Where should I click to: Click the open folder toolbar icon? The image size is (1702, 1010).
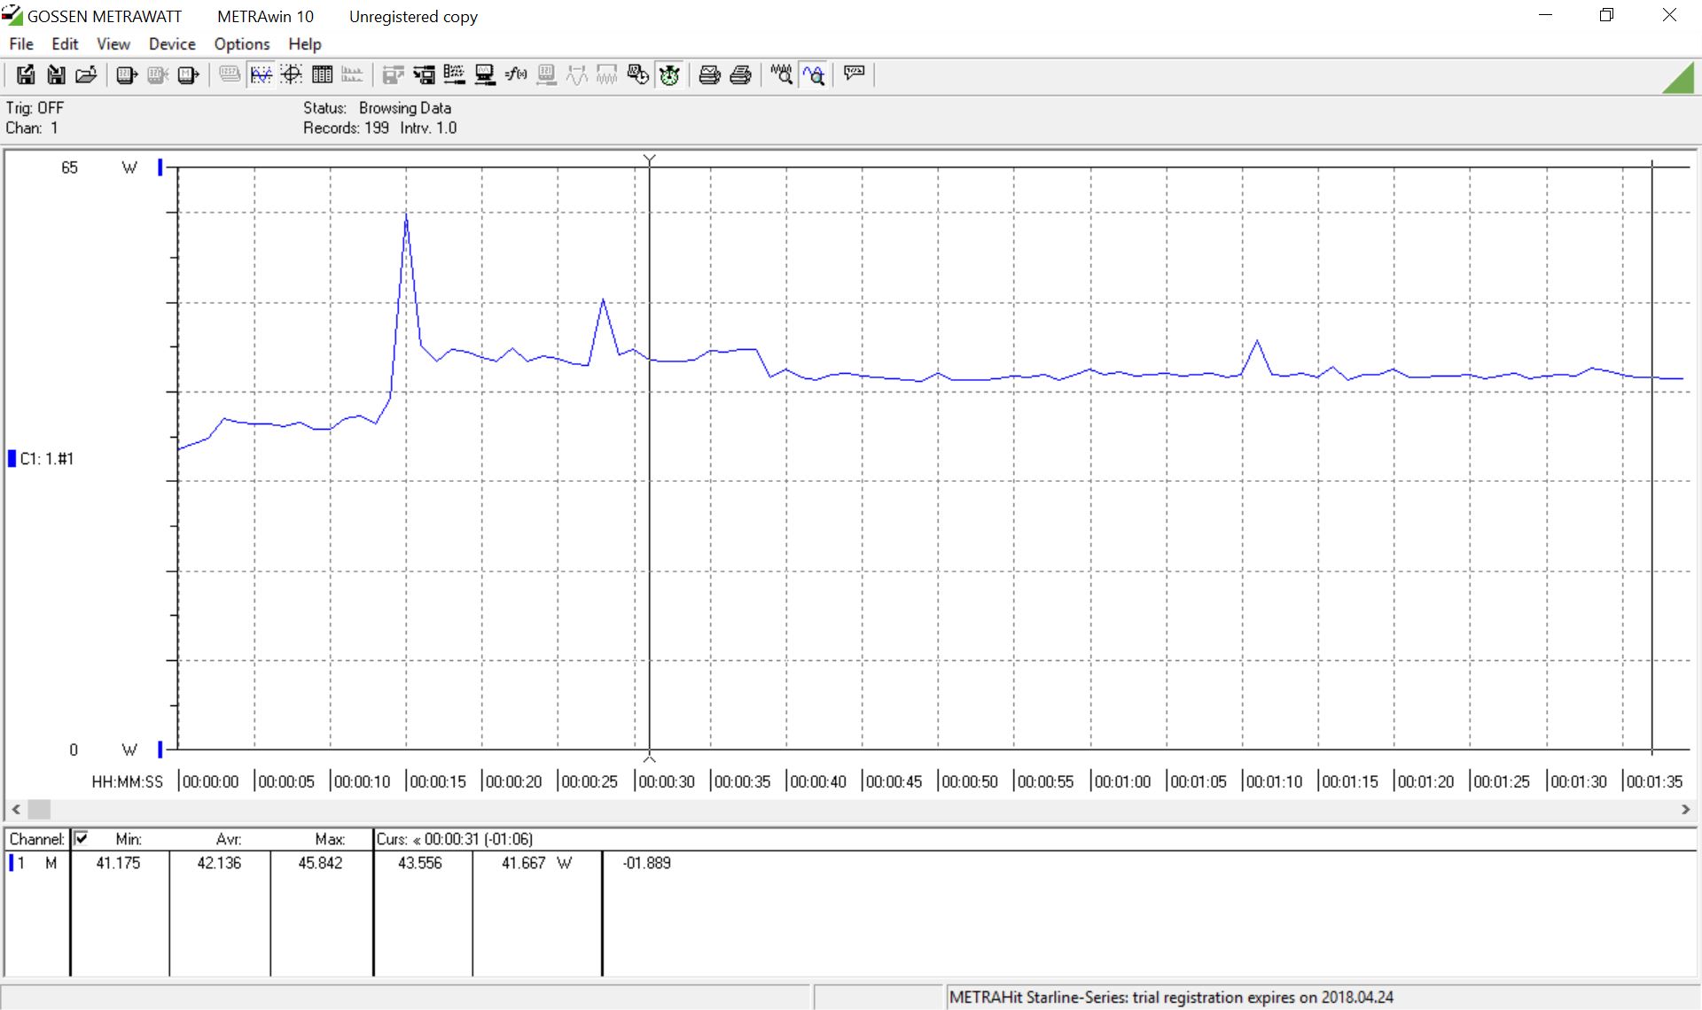coord(86,75)
